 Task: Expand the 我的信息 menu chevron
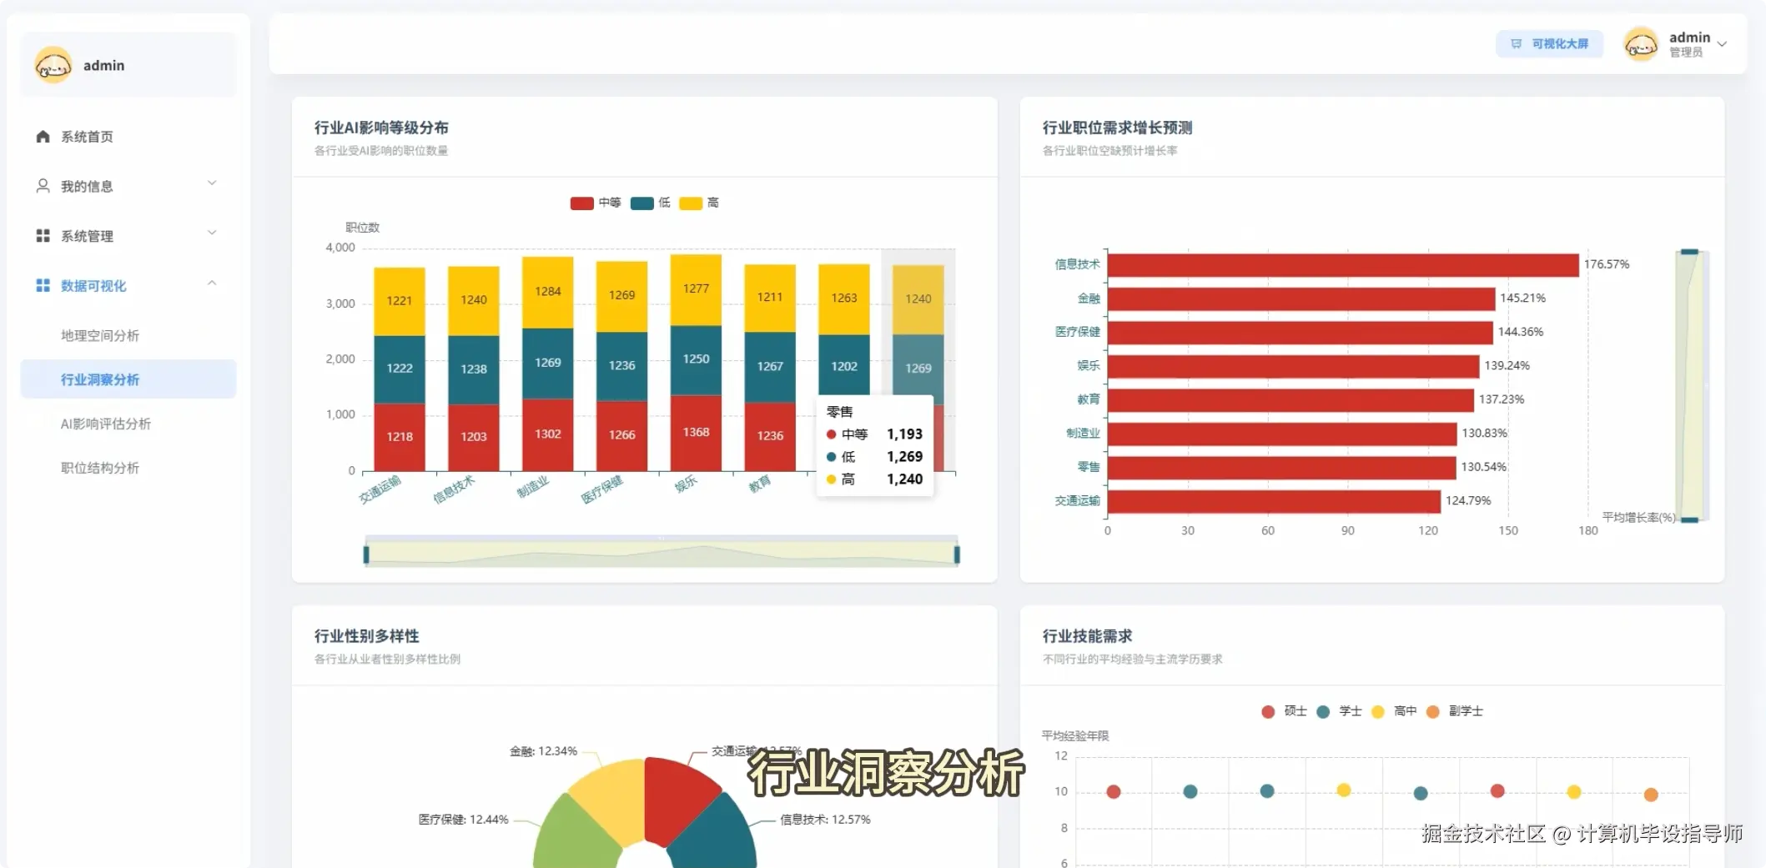tap(212, 183)
